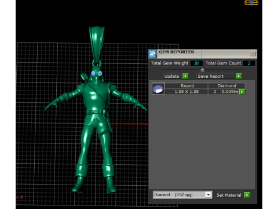Click the Total Gem Weight label

point(170,63)
